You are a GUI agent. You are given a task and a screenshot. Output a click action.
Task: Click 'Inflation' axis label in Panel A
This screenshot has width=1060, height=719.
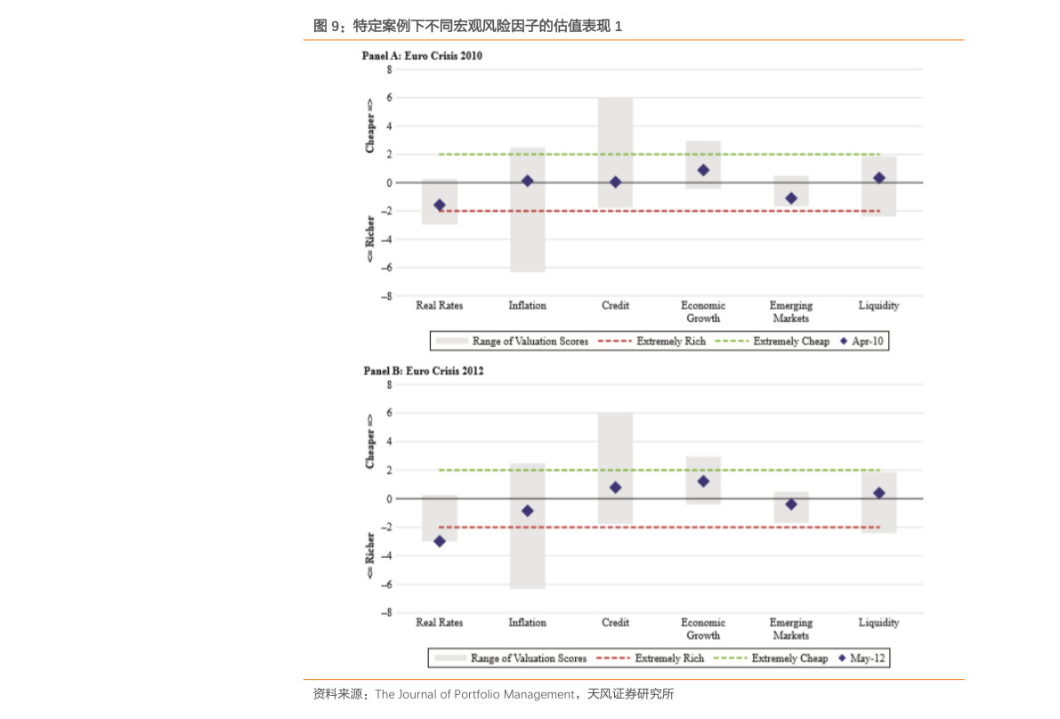click(527, 305)
